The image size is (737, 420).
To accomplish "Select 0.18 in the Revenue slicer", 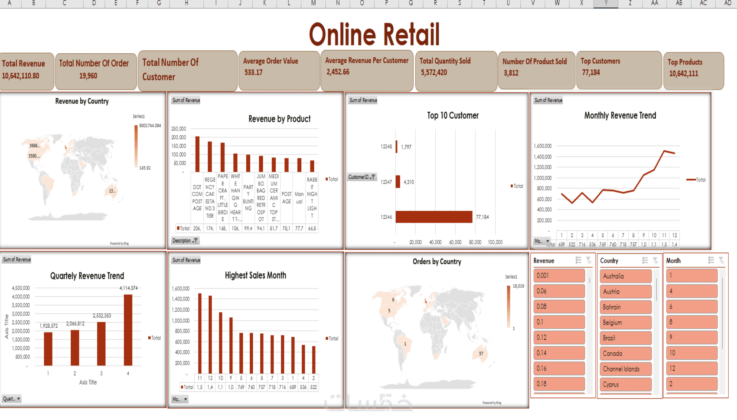I will [x=559, y=384].
